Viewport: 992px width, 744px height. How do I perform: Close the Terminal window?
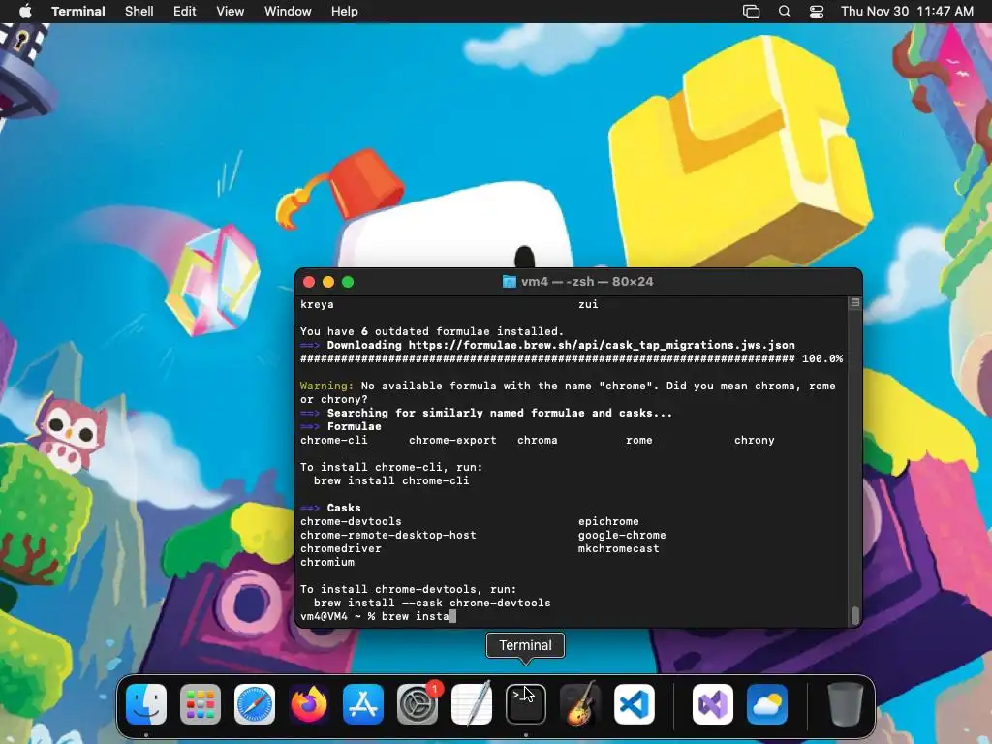coord(309,282)
